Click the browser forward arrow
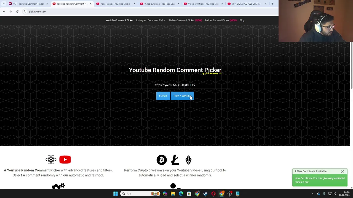The width and height of the screenshot is (353, 198). click(x=10, y=12)
